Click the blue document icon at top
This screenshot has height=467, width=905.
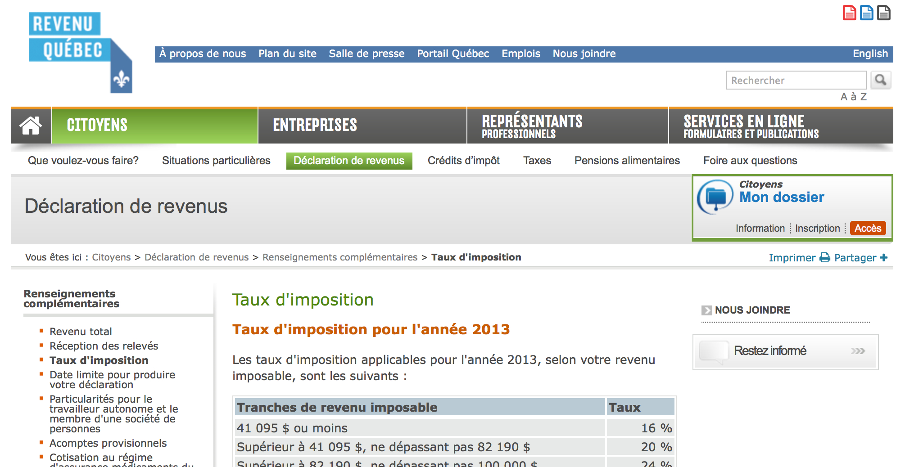866,13
